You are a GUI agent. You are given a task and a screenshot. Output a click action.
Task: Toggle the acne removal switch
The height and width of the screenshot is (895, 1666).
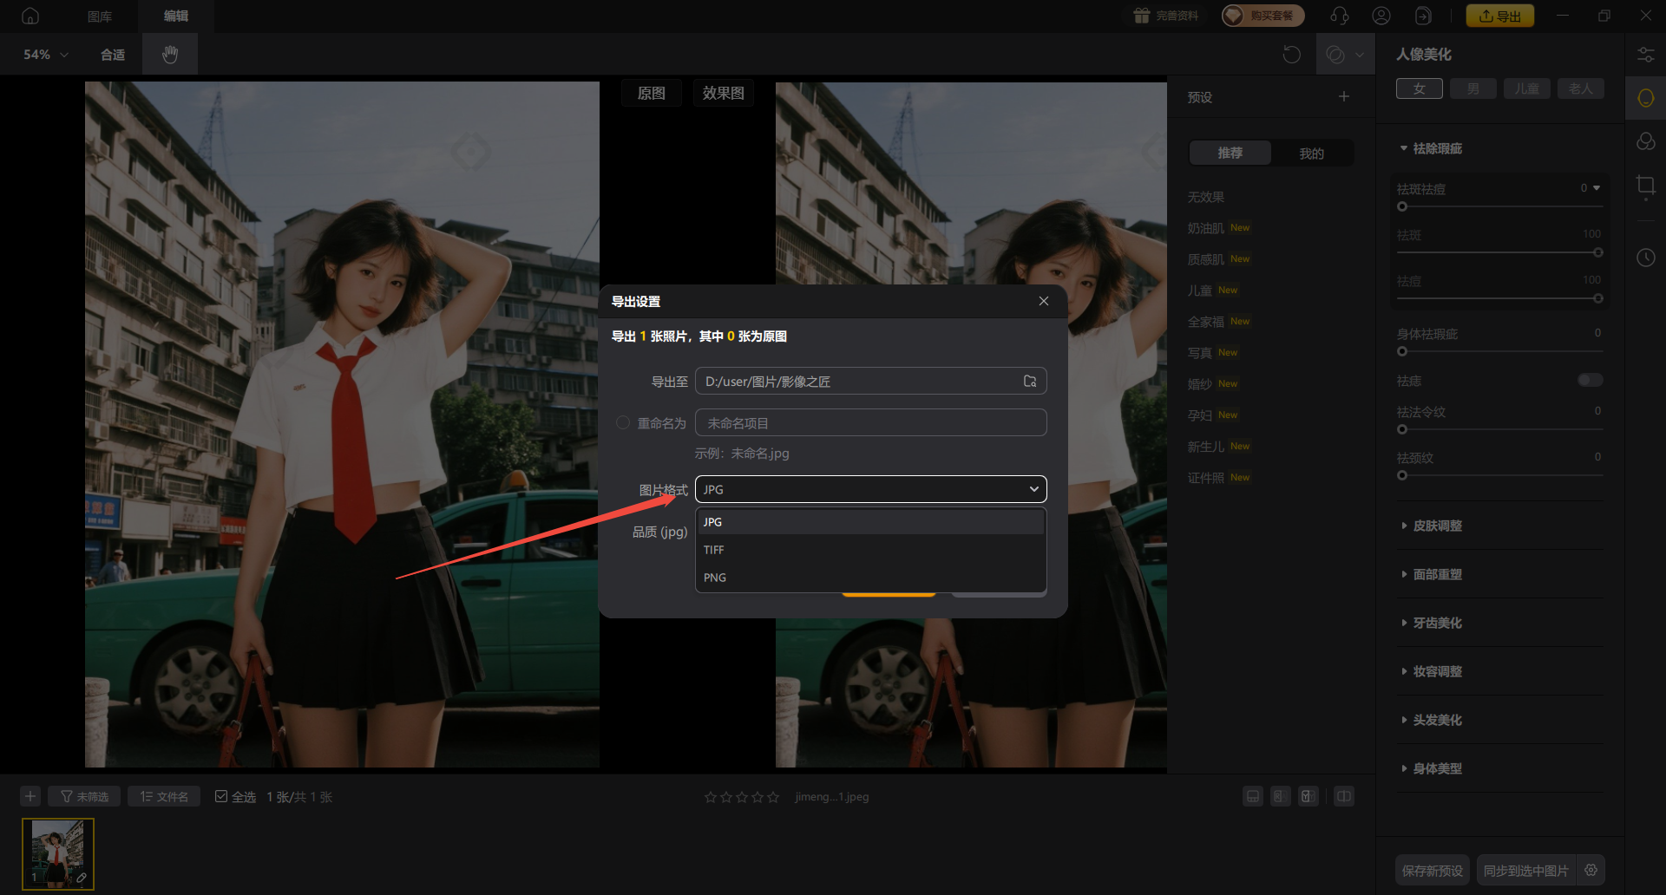[1590, 381]
